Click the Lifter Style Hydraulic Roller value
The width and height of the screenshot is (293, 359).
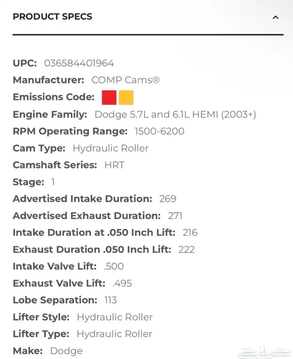(x=115, y=317)
